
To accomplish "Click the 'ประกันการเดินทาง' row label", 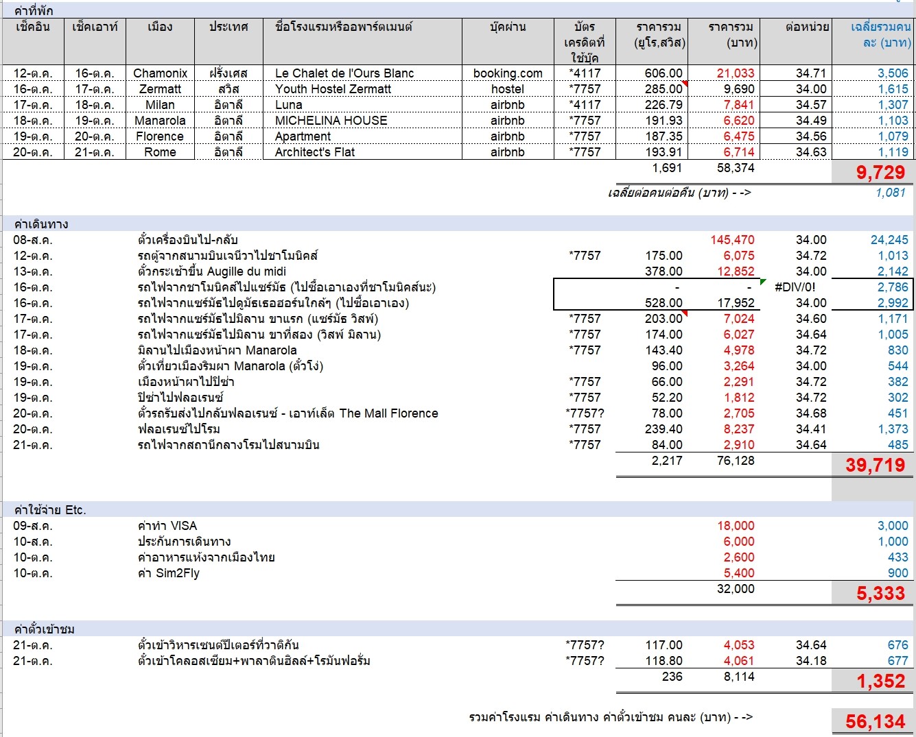I will coord(185,542).
